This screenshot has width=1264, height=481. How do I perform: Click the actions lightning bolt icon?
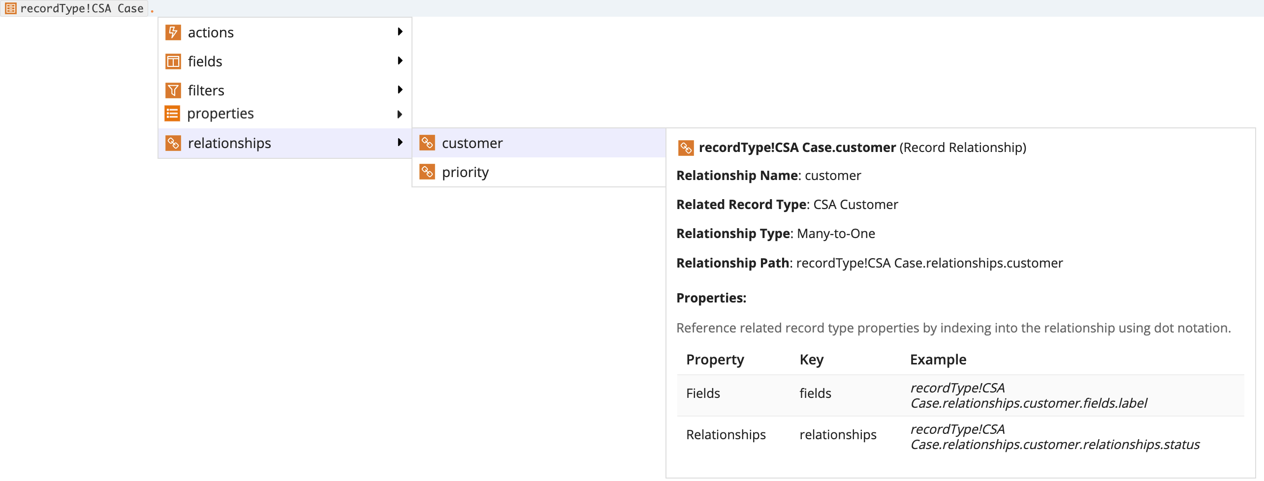[173, 32]
